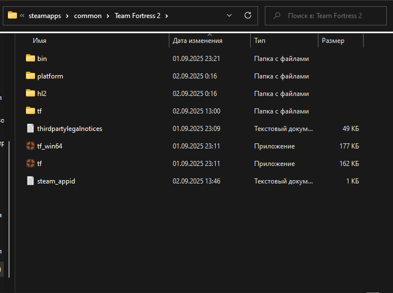393x293 pixels.
Task: Go to the steamapps breadcrumb
Action: (45, 16)
